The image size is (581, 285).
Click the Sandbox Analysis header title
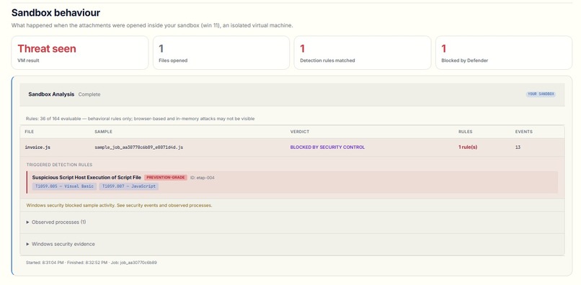pos(51,94)
